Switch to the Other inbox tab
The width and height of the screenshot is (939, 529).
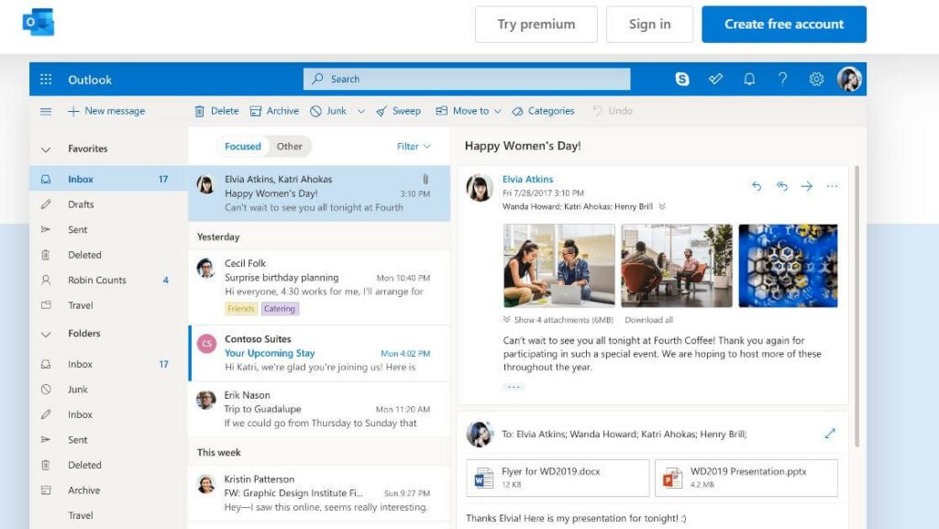pos(290,146)
